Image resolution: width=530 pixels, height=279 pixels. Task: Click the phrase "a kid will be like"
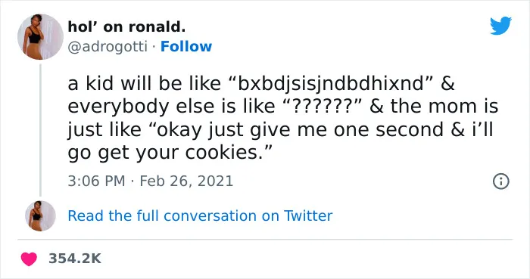145,83
